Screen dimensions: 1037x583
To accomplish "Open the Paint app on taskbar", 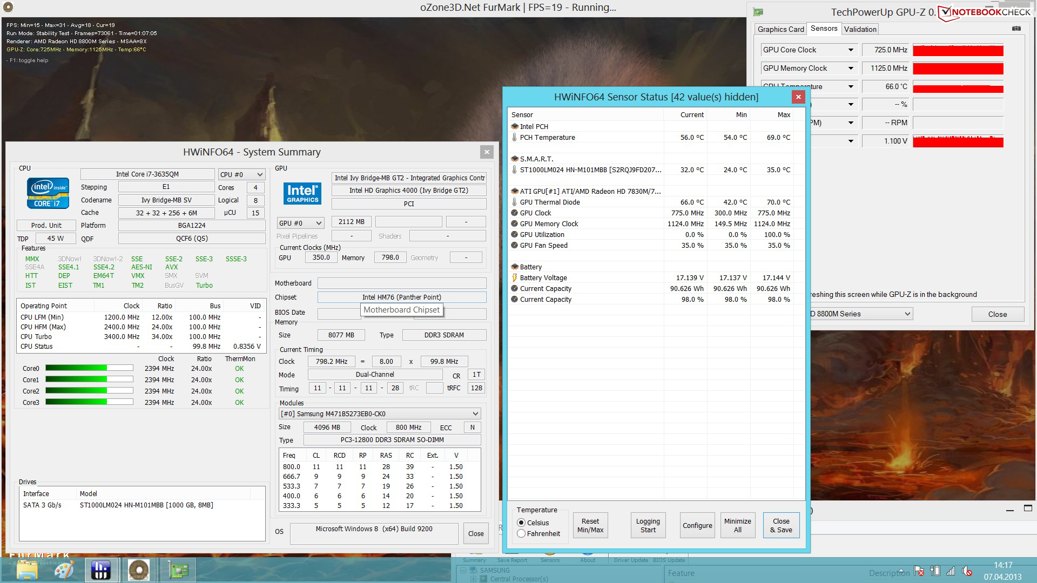I will click(64, 570).
